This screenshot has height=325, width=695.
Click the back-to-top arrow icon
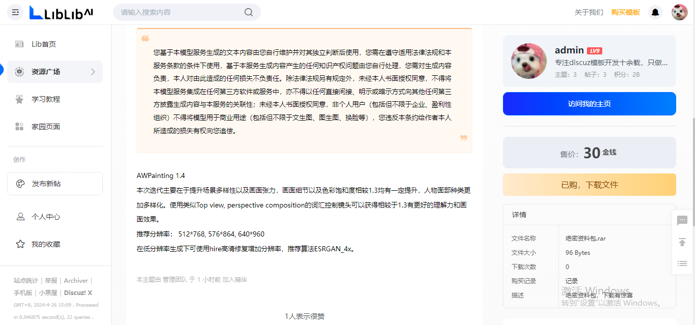click(682, 242)
